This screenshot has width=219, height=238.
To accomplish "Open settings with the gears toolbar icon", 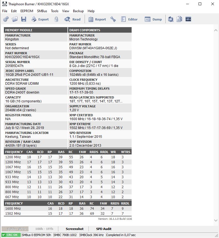I will pos(6,19).
